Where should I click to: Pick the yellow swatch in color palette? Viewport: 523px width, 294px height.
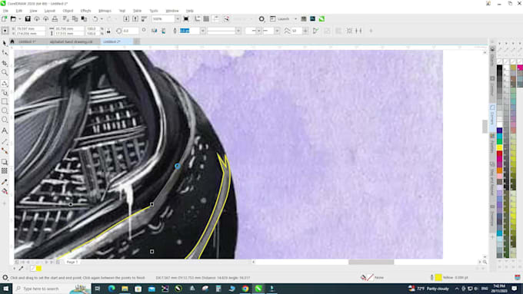[499, 147]
